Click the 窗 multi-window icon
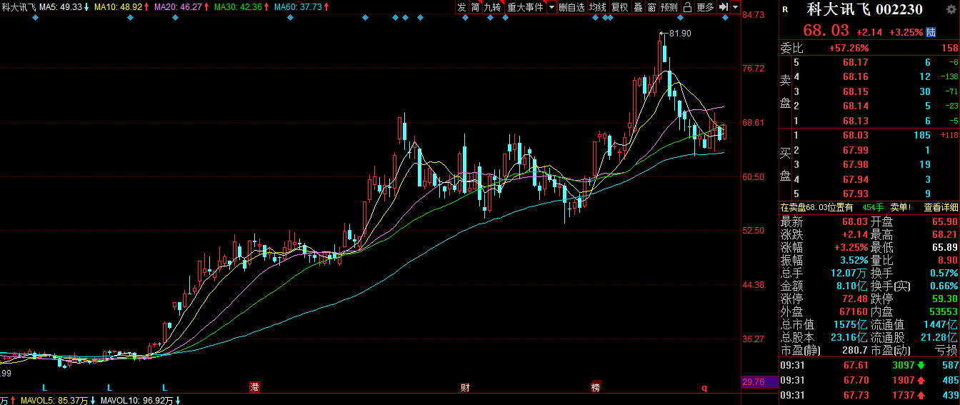Screen dimensions: 960x405 (652, 7)
